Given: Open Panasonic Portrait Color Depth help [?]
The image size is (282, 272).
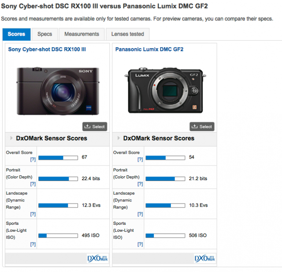Looking at the screenshot, I should (140, 184).
